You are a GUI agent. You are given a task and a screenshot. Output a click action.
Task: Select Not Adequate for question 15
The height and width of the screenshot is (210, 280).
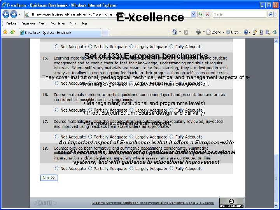pyautogui.click(x=57, y=83)
